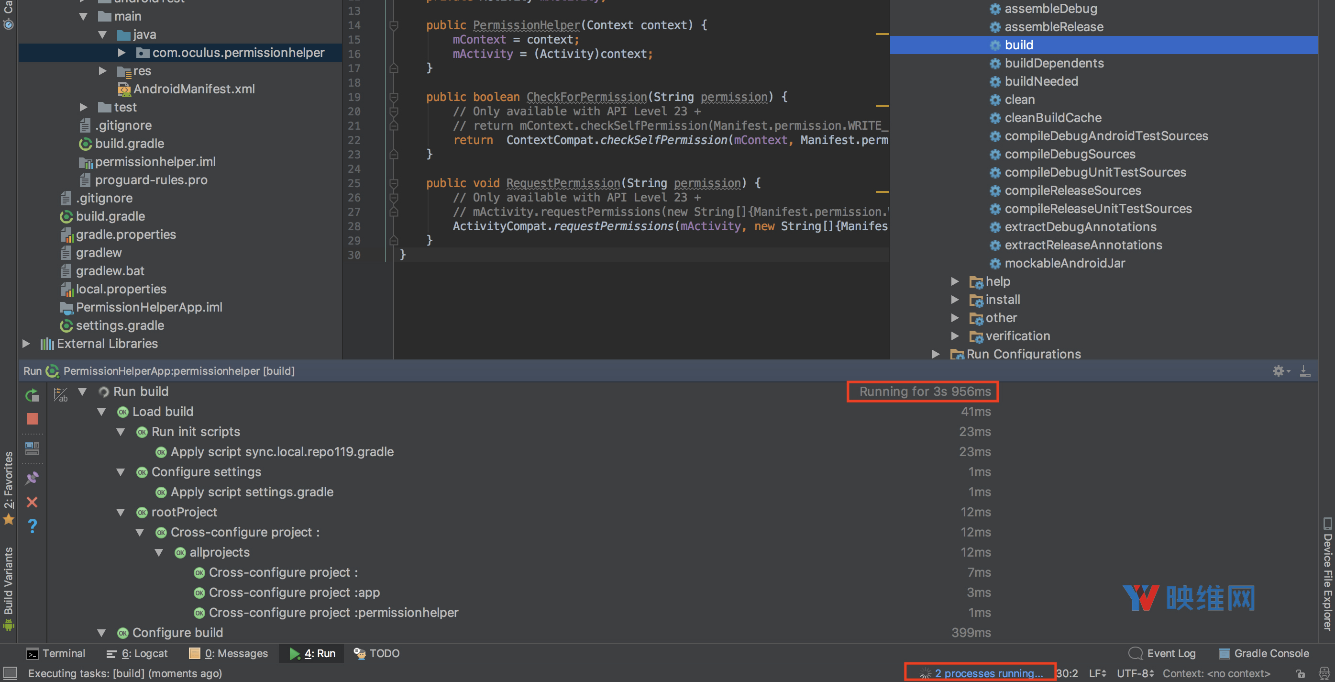The height and width of the screenshot is (682, 1335).
Task: Click the hide Run panel download-arrow icon
Action: [x=1305, y=371]
